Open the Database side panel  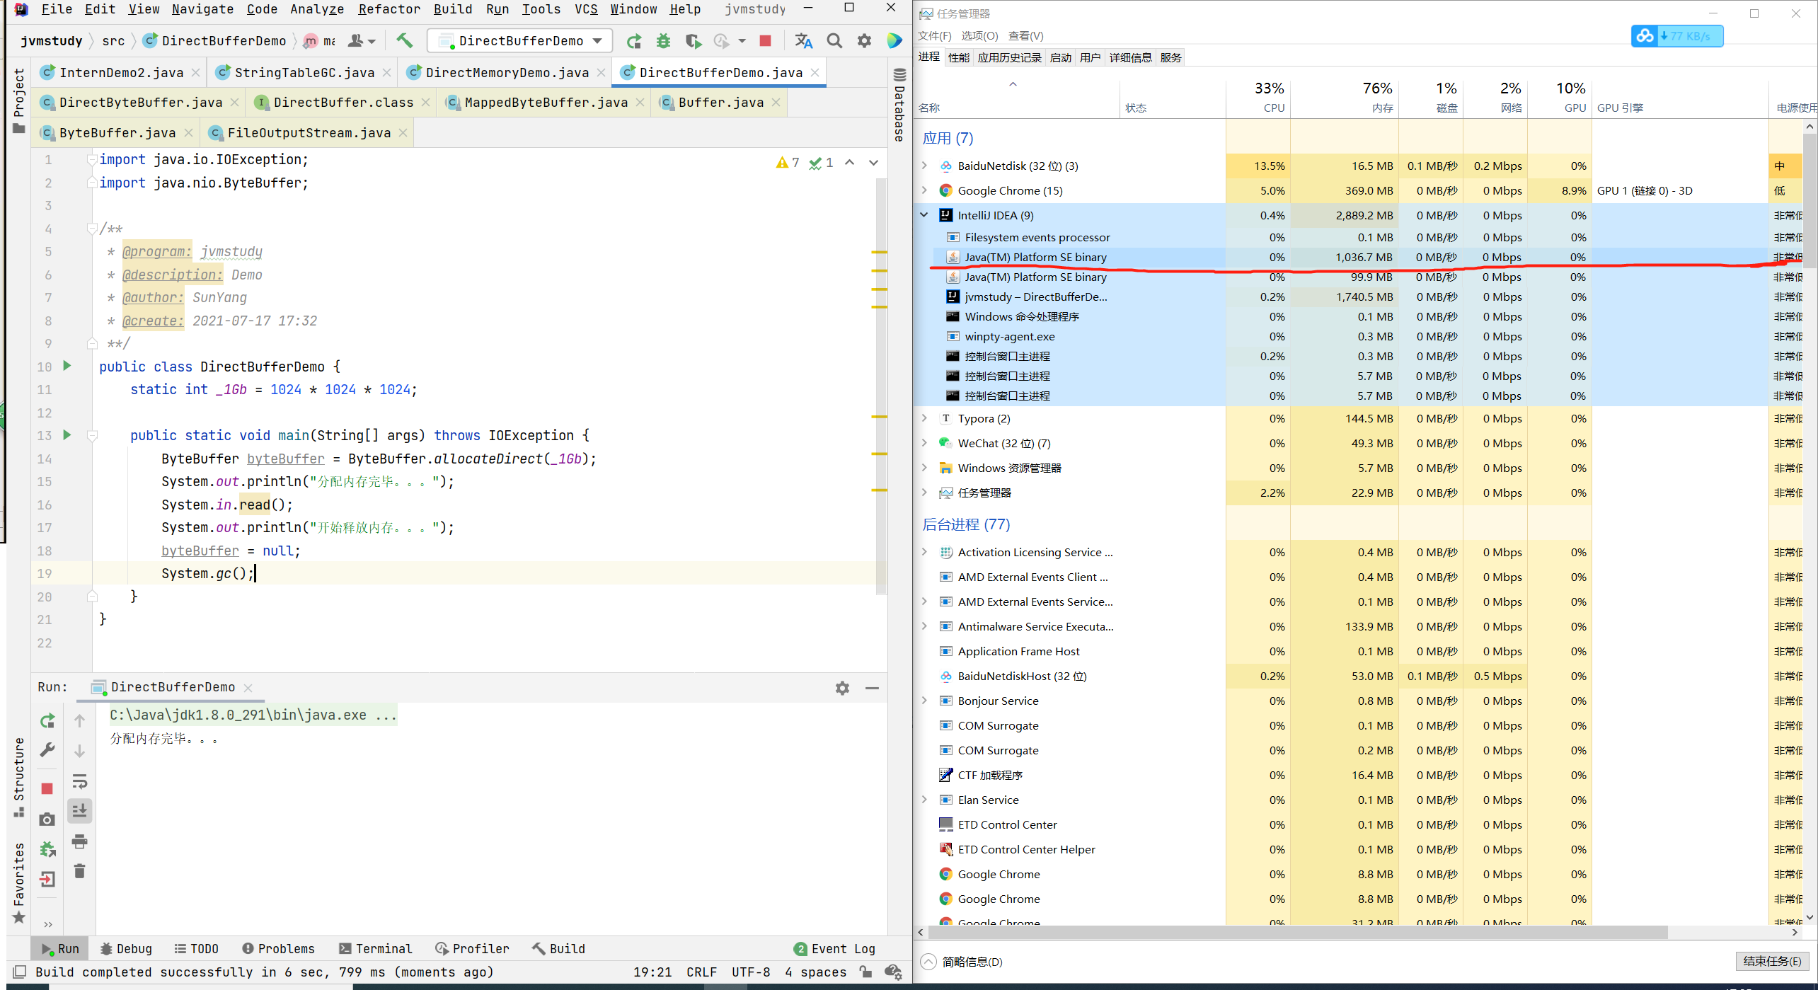[x=899, y=105]
